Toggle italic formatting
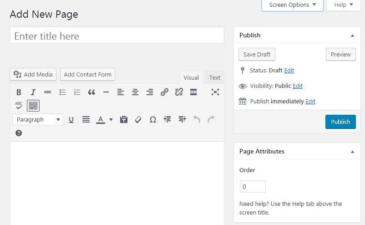The width and height of the screenshot is (365, 225). pyautogui.click(x=33, y=92)
